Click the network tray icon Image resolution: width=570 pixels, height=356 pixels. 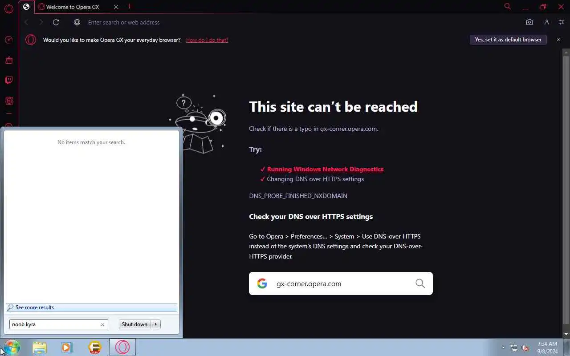pyautogui.click(x=514, y=348)
